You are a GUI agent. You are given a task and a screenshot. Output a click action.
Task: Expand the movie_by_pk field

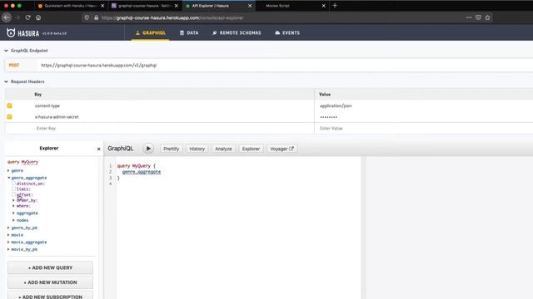(8, 249)
